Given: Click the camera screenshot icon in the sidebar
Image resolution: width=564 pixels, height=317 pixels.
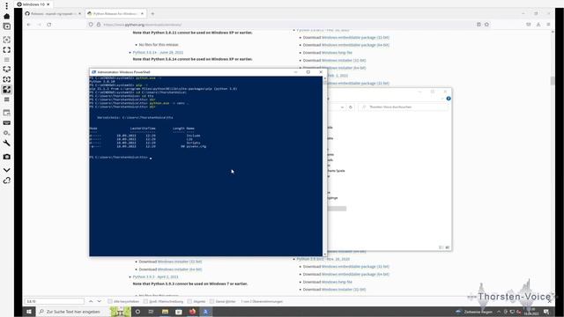Looking at the screenshot, I should pyautogui.click(x=6, y=157).
